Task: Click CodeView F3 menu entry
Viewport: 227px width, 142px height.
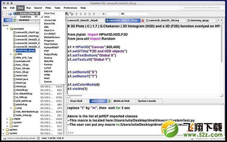Action: pos(28,17)
